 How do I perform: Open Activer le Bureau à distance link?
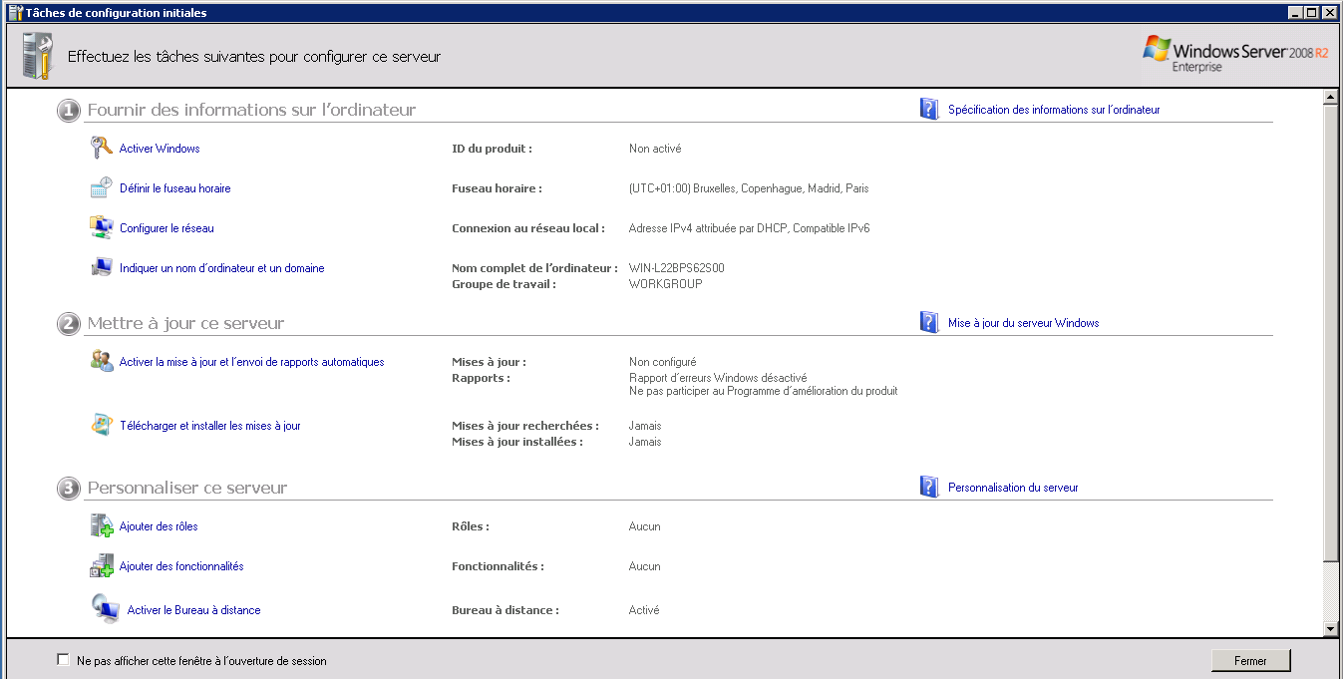click(193, 610)
